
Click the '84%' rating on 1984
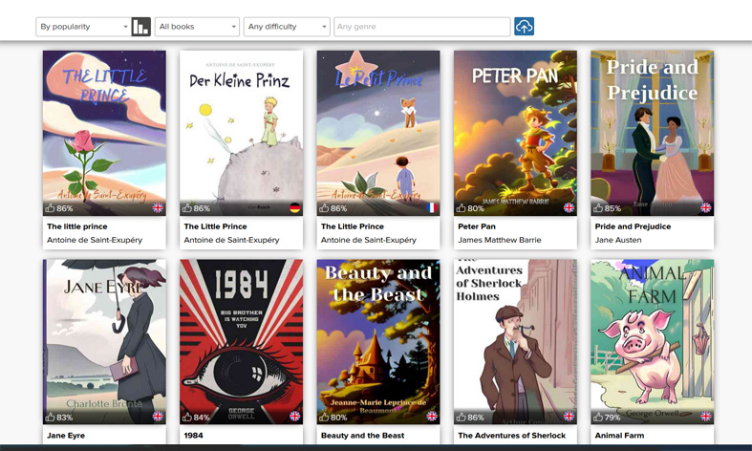202,418
